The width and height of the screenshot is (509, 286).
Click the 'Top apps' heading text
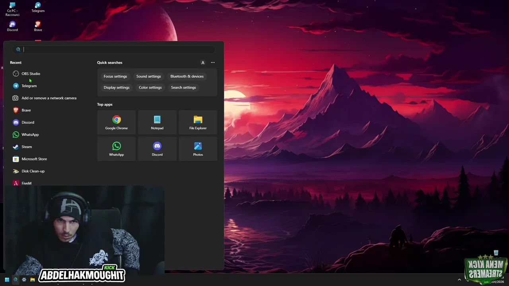tap(105, 104)
